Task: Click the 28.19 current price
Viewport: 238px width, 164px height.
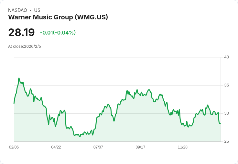Action: (21, 32)
